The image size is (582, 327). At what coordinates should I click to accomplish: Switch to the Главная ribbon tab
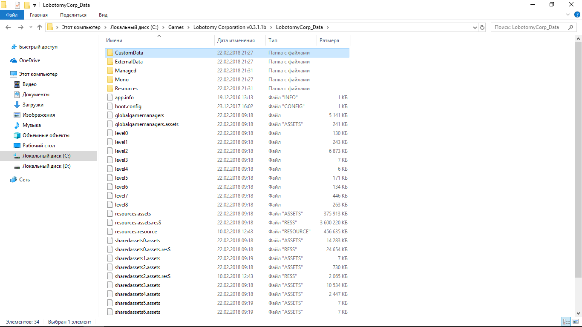coord(39,15)
